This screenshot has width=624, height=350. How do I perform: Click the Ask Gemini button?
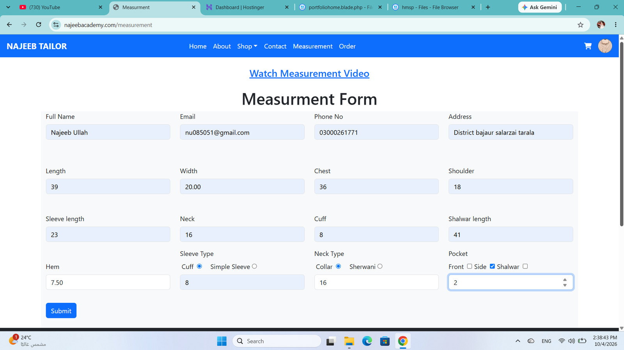tap(540, 7)
